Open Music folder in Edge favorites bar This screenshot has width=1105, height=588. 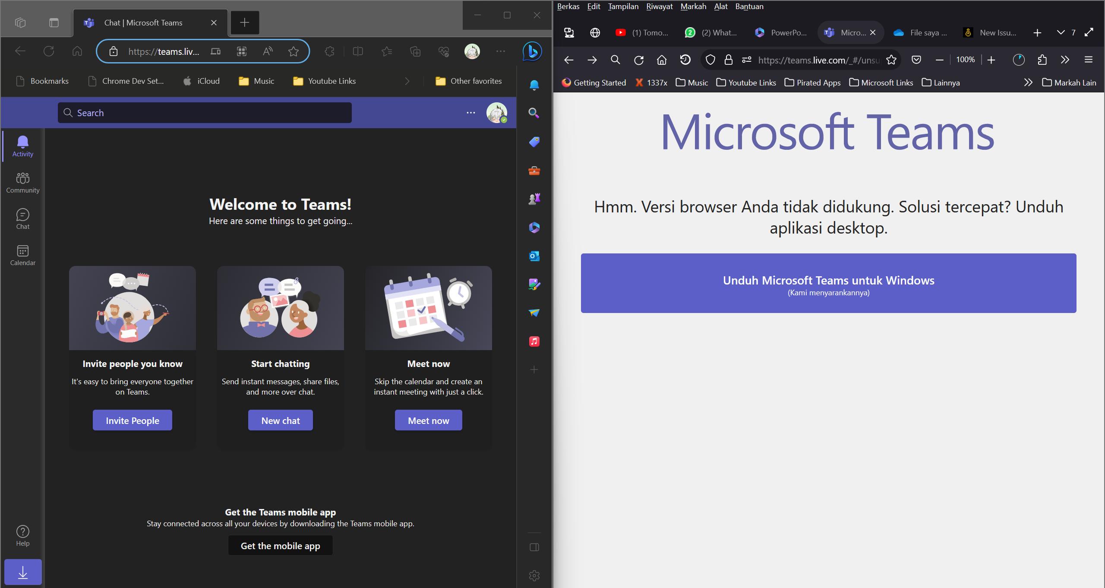click(256, 81)
